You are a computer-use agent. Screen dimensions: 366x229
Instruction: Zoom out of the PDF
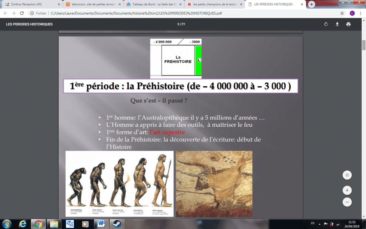click(x=347, y=202)
